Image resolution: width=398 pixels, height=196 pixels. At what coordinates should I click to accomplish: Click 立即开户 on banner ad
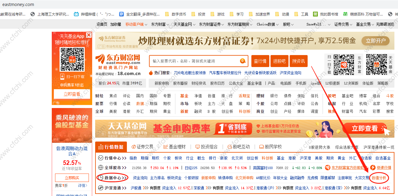pyautogui.click(x=376, y=41)
